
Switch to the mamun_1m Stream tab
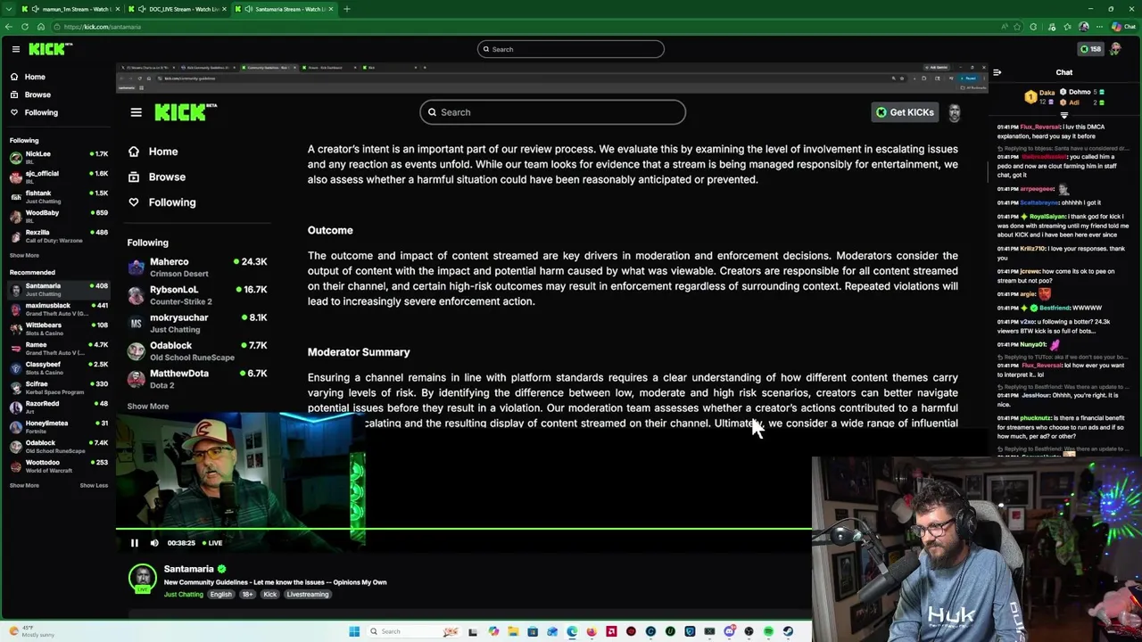[70, 9]
